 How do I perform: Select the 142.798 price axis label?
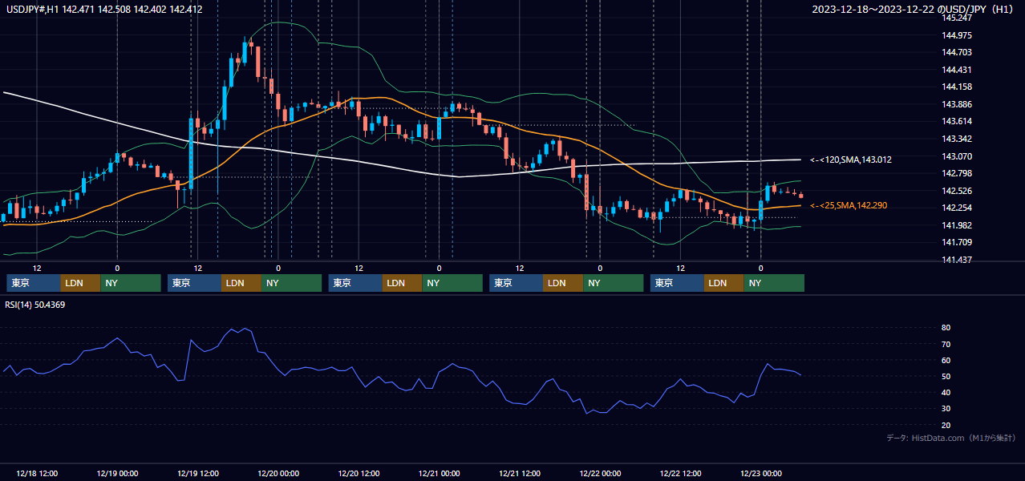click(x=957, y=173)
